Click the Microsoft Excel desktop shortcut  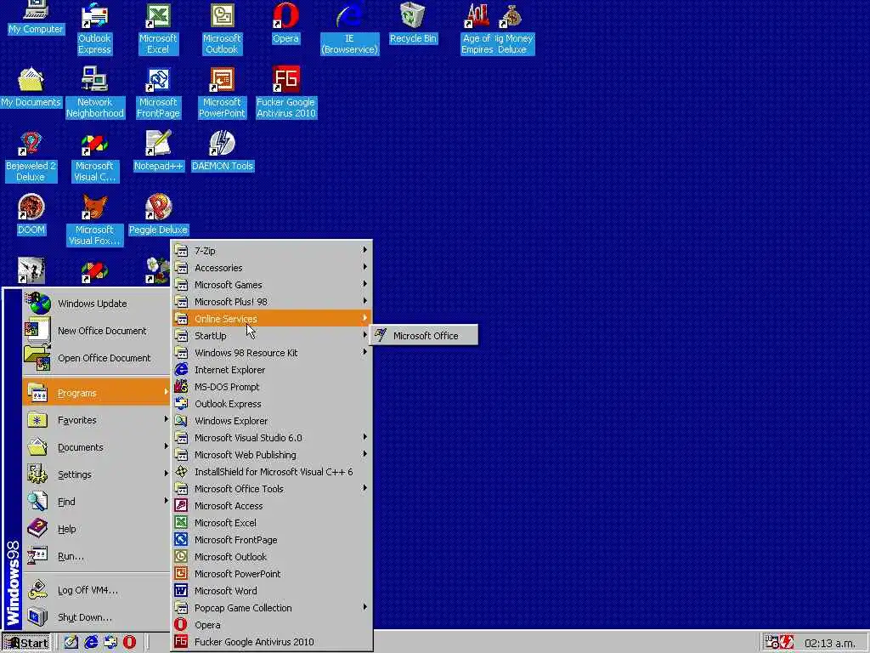158,29
